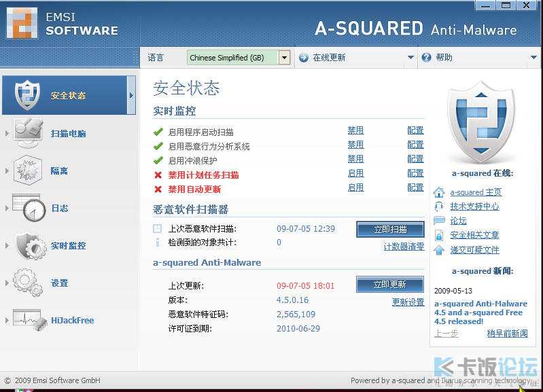Click the 计数器清零 link
Viewport: 543px width, 392px height.
[x=404, y=247]
